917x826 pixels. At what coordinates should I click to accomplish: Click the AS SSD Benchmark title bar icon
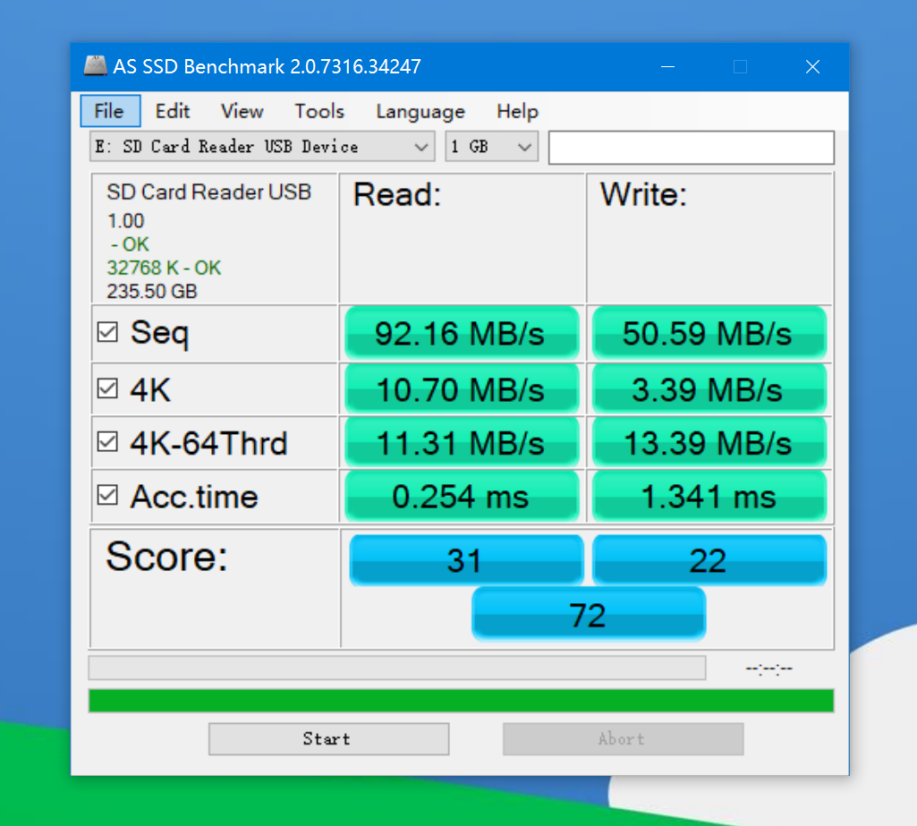pos(95,66)
